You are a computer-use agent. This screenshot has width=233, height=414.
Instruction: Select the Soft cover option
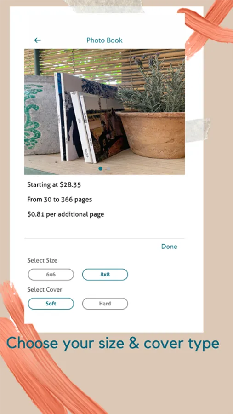pos(51,304)
